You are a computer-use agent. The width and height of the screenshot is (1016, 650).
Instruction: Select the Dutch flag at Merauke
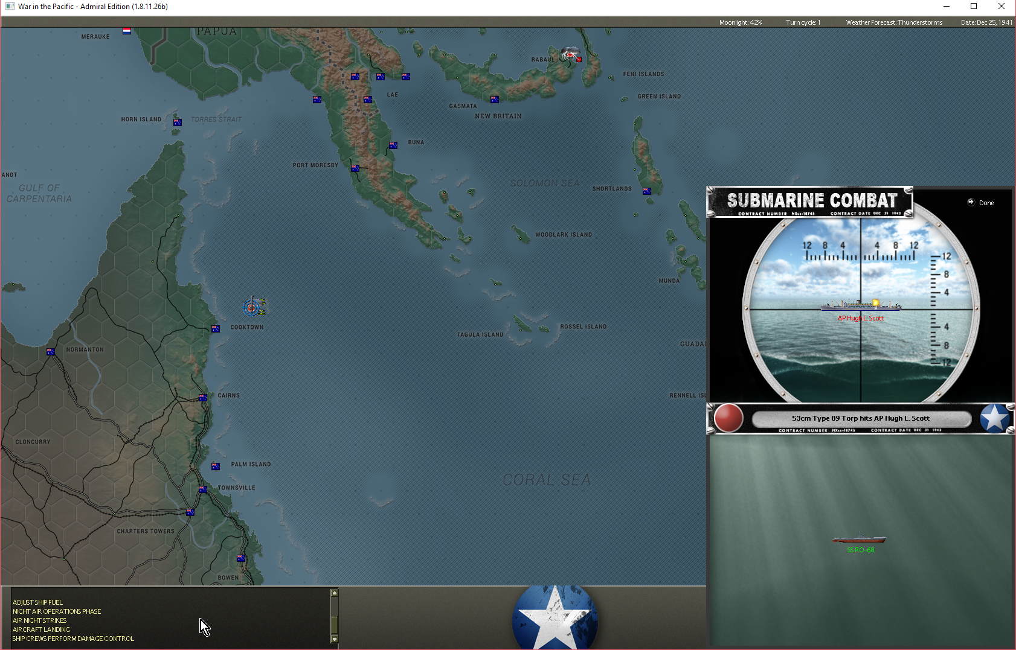click(127, 31)
